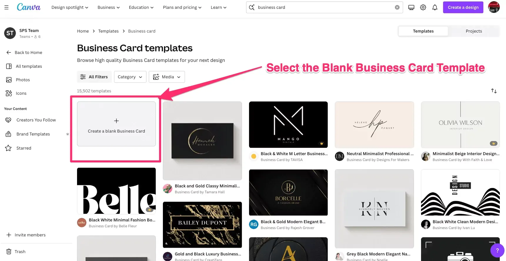Screen dimensions: 506x261
Task: Click the Canva logo
Action: point(29,7)
